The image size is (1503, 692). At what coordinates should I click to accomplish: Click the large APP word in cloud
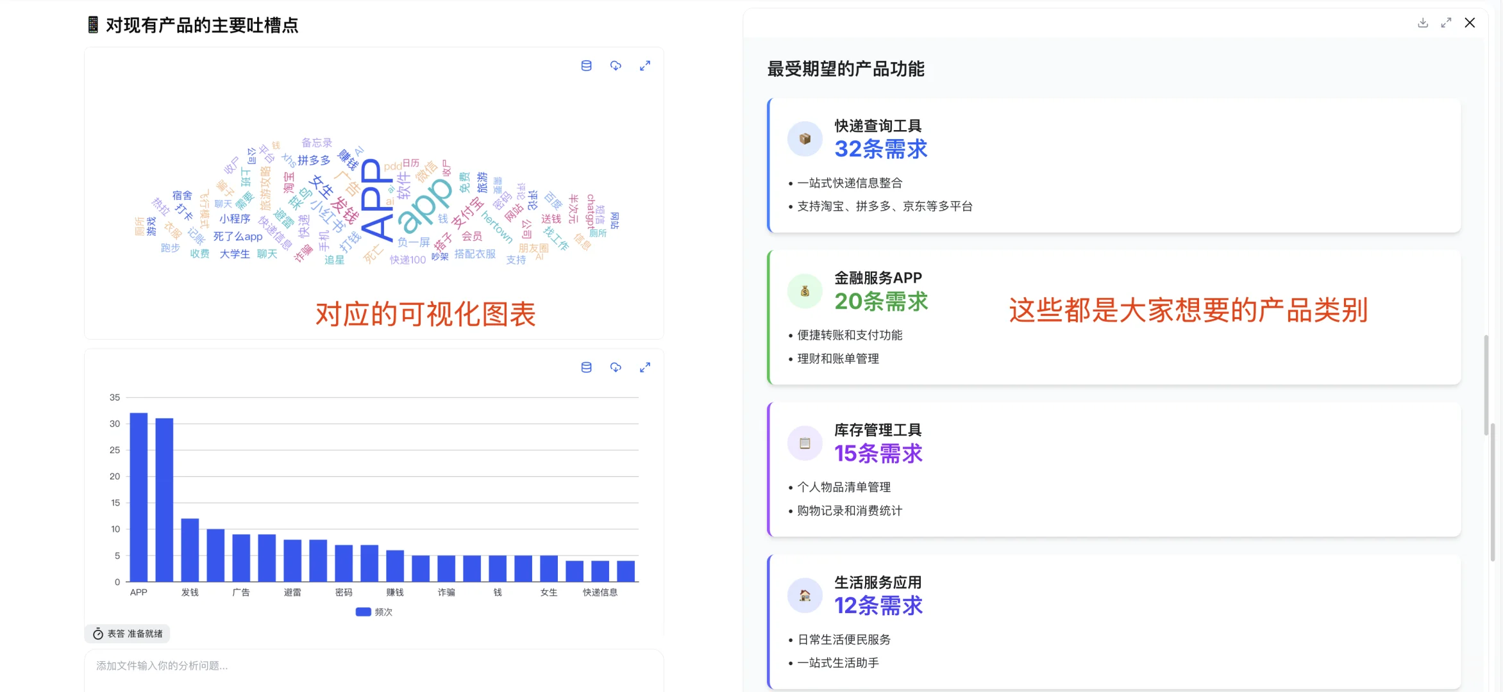pyautogui.click(x=377, y=200)
